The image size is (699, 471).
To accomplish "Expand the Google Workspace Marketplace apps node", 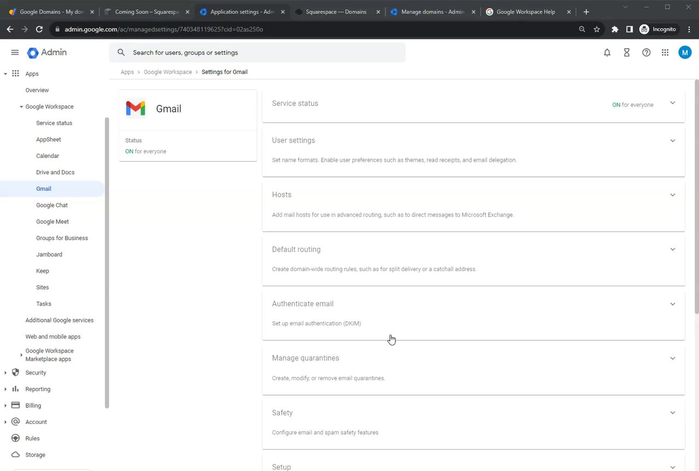I will [x=21, y=355].
